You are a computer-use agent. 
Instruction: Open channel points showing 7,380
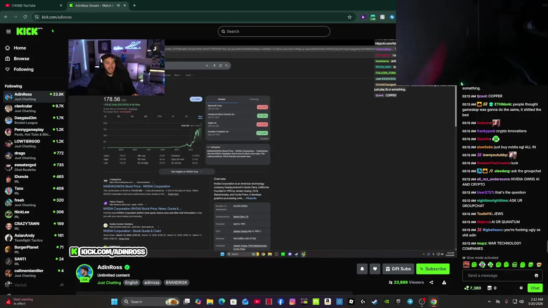tap(473, 288)
